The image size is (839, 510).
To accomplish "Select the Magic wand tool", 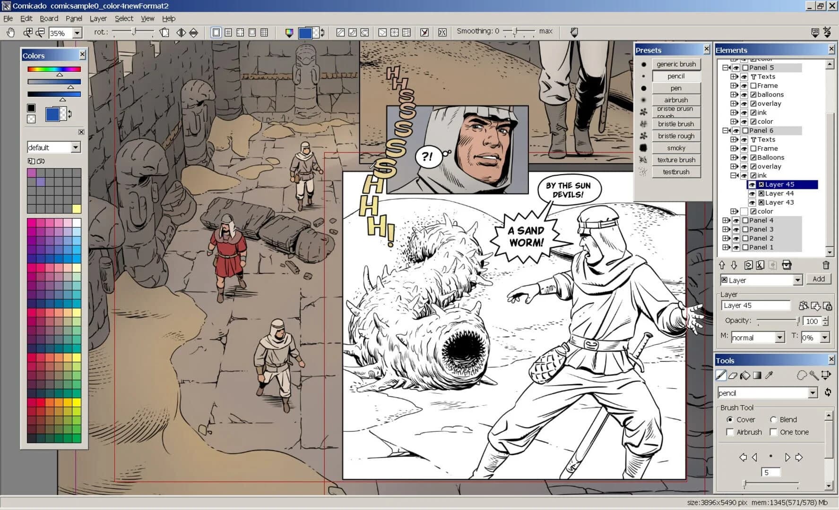I will [x=814, y=375].
